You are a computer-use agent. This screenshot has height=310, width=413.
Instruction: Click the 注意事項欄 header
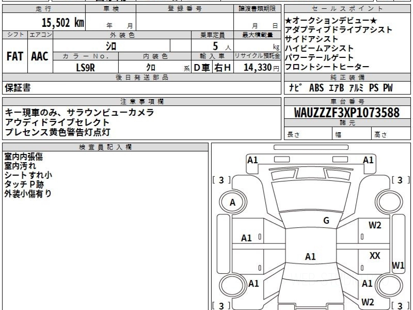[x=141, y=101]
